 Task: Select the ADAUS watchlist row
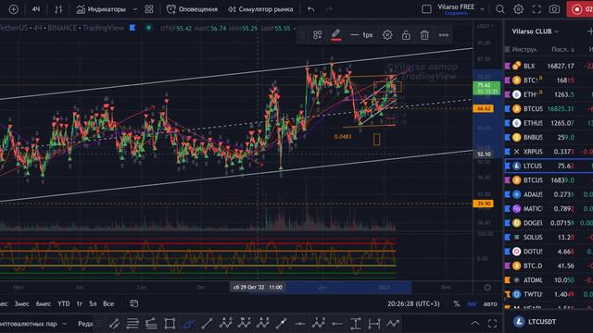(x=549, y=194)
